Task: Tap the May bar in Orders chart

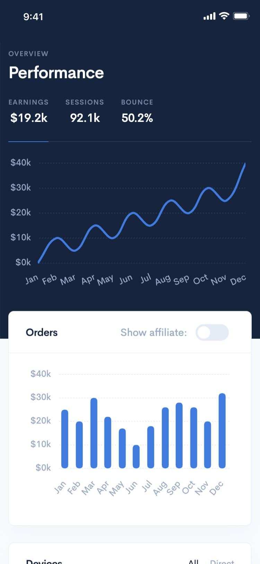Action: click(122, 448)
